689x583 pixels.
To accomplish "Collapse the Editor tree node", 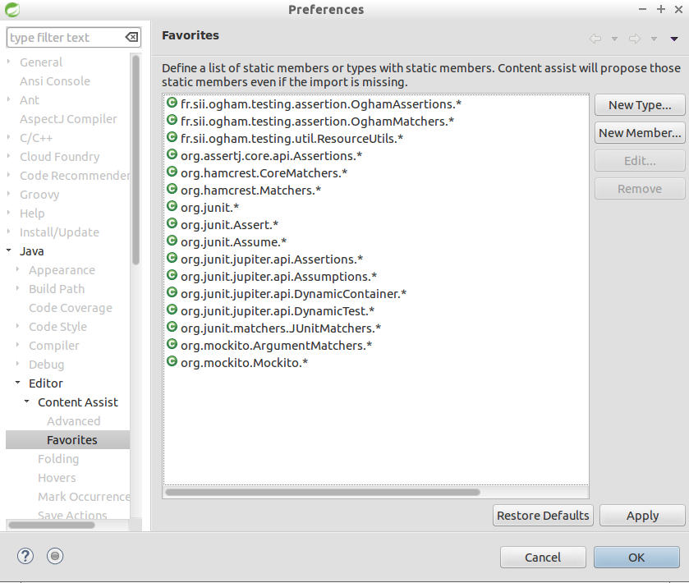I will point(17,383).
